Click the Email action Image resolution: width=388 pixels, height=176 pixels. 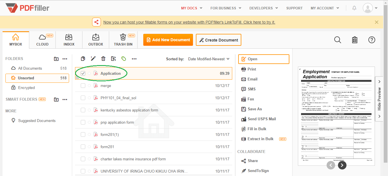(x=249, y=79)
